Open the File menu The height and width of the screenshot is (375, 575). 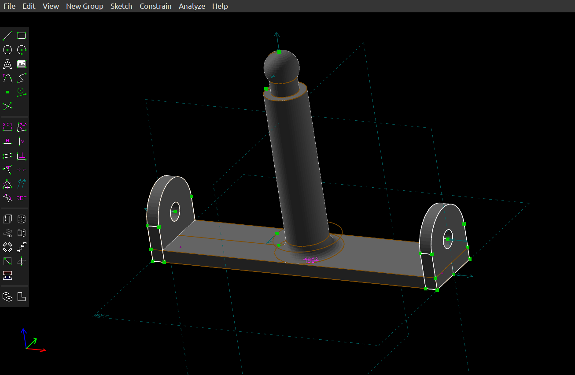pos(9,6)
